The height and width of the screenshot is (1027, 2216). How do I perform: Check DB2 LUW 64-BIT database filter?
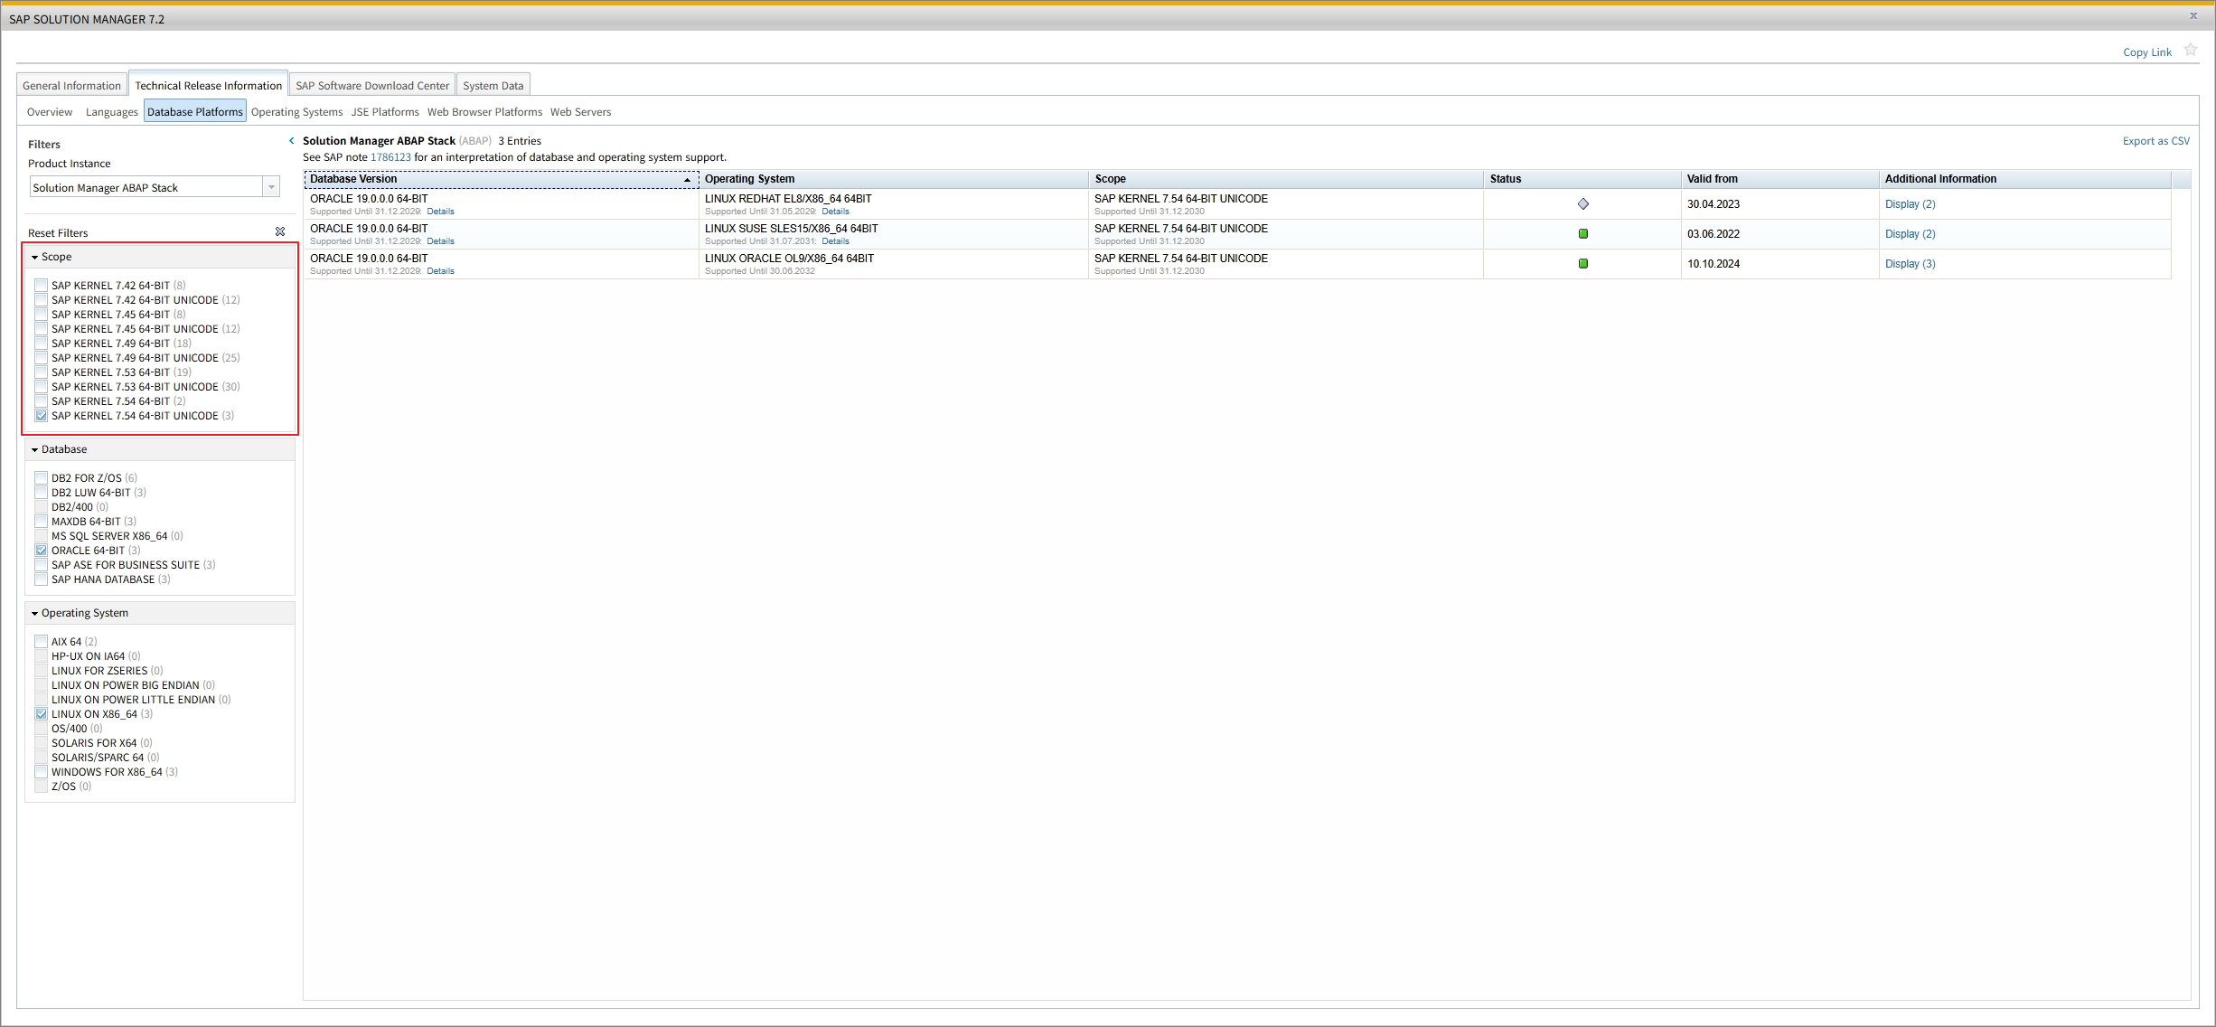click(x=41, y=493)
